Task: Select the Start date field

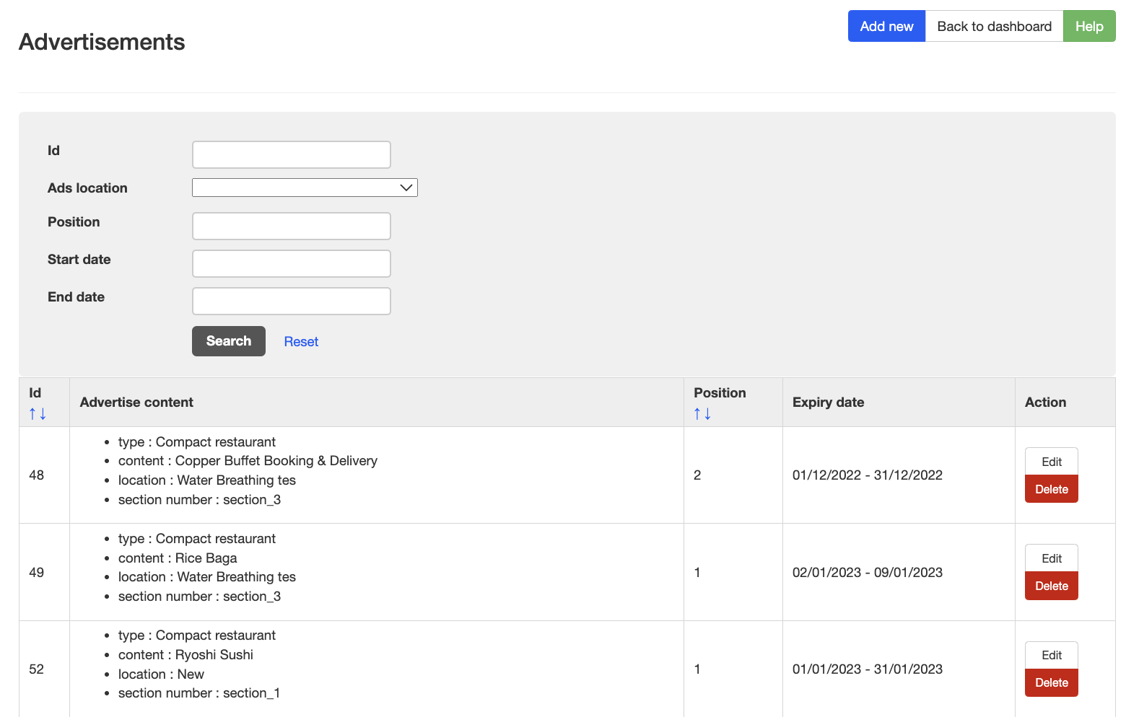Action: click(291, 263)
